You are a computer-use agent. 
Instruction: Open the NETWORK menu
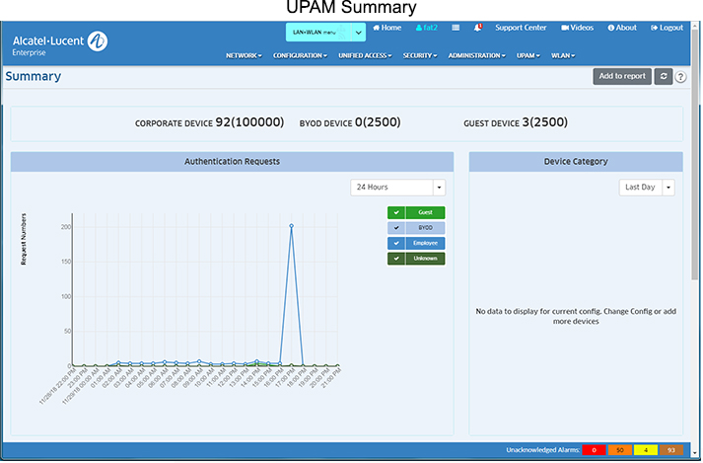tap(244, 55)
